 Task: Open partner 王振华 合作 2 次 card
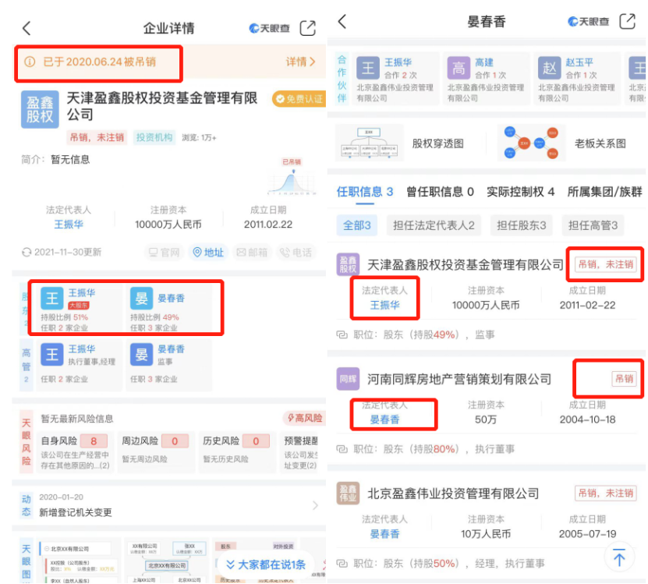coord(395,79)
